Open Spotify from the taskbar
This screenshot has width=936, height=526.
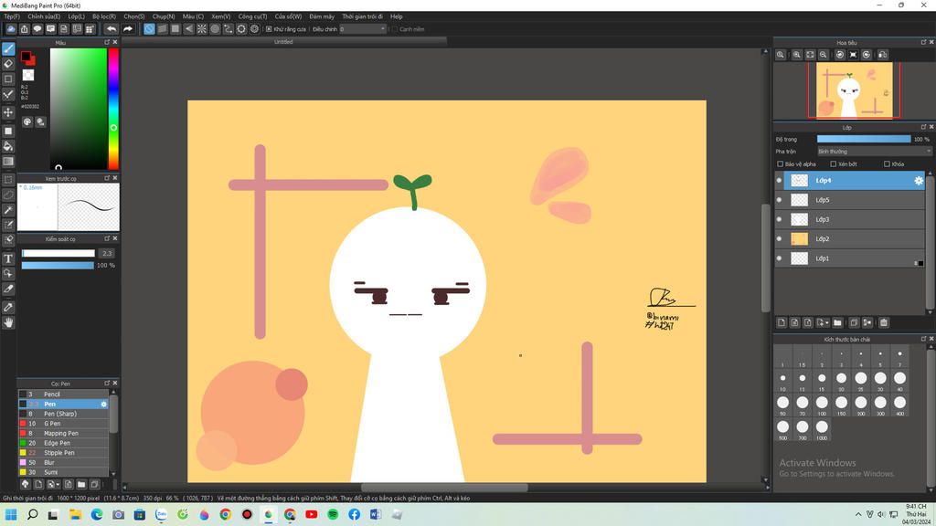tap(333, 515)
